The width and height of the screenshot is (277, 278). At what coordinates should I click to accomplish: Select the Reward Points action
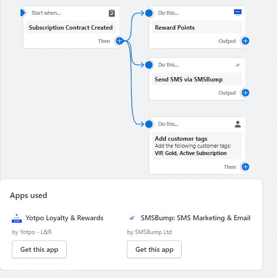pos(197,28)
